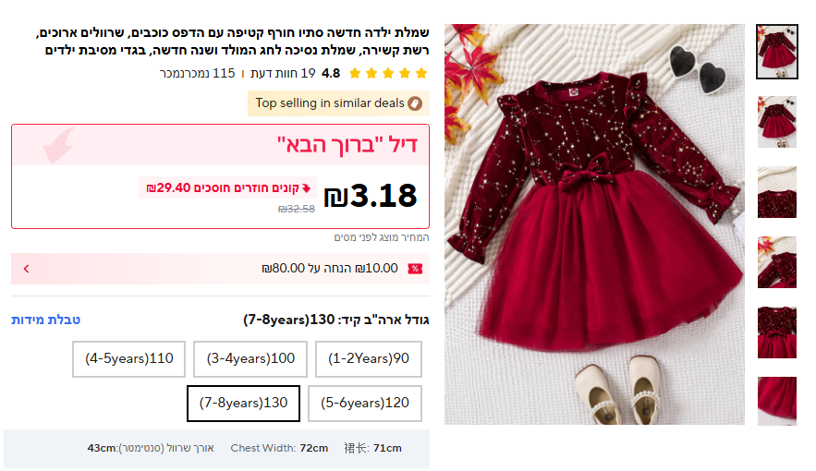Click the pink arrow icon in the welcome deal banner

(x=59, y=146)
